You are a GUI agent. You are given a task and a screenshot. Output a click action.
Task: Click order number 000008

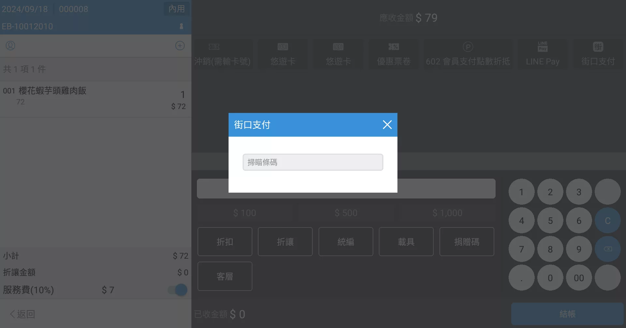tap(73, 9)
